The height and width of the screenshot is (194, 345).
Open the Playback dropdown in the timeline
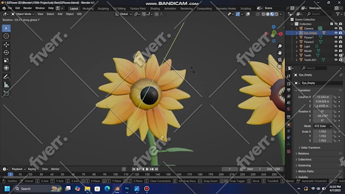18,169
